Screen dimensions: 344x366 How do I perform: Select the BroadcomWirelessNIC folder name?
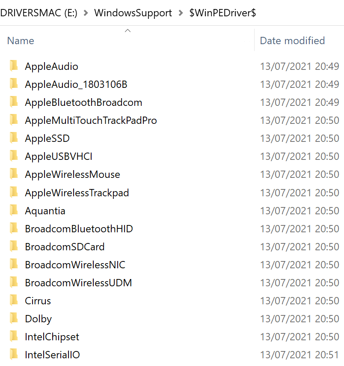tap(75, 265)
